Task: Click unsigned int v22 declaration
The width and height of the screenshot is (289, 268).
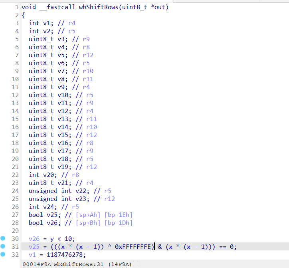Action: [59, 191]
